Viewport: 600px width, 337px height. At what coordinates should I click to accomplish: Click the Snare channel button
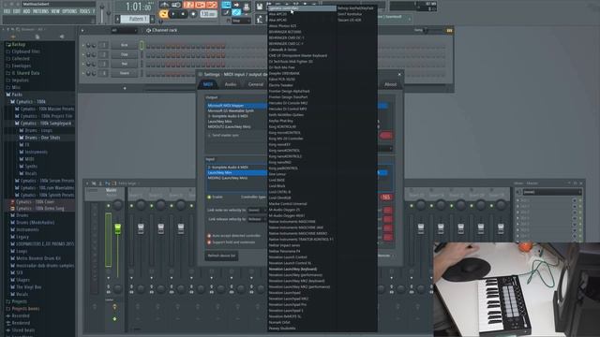tap(125, 73)
